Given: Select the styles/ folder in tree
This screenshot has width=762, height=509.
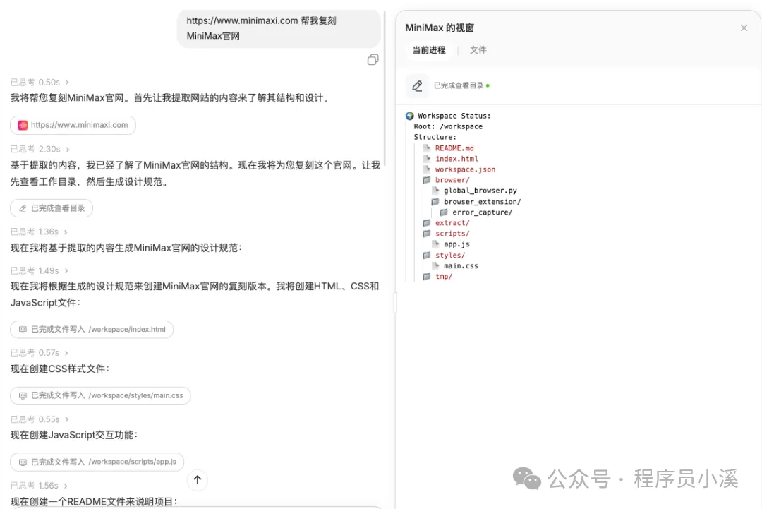Looking at the screenshot, I should pyautogui.click(x=450, y=256).
